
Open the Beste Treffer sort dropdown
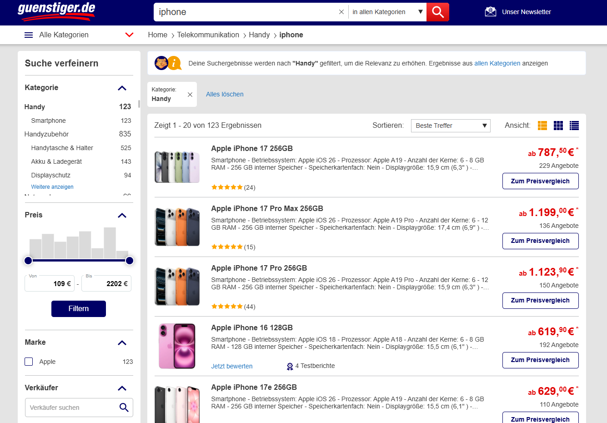(x=451, y=126)
